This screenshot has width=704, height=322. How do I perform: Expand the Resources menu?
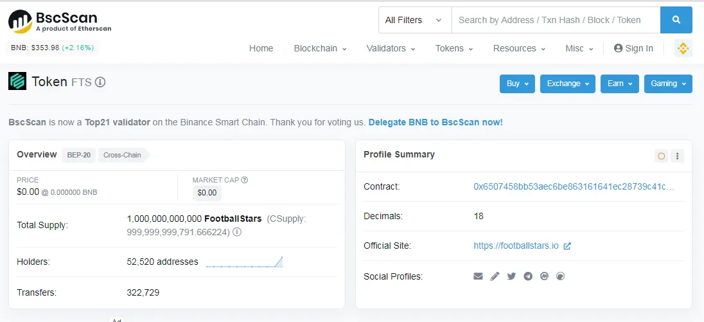[x=520, y=48]
